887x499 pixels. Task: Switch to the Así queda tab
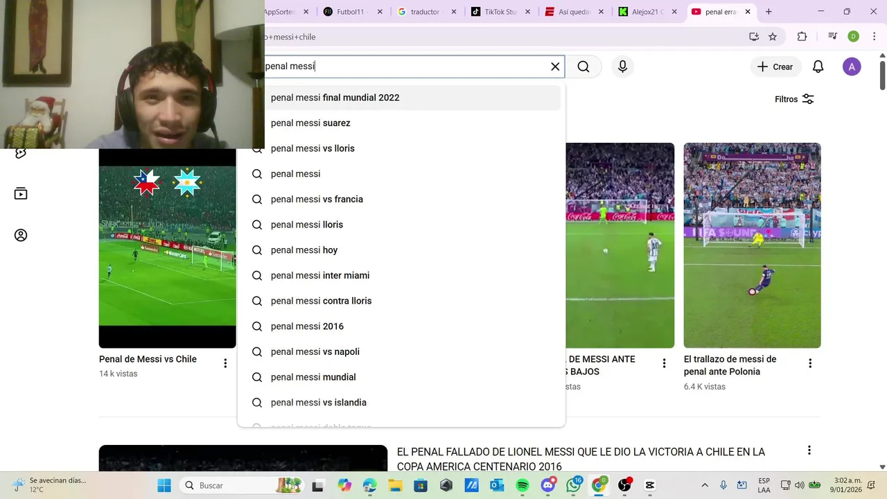pyautogui.click(x=573, y=12)
